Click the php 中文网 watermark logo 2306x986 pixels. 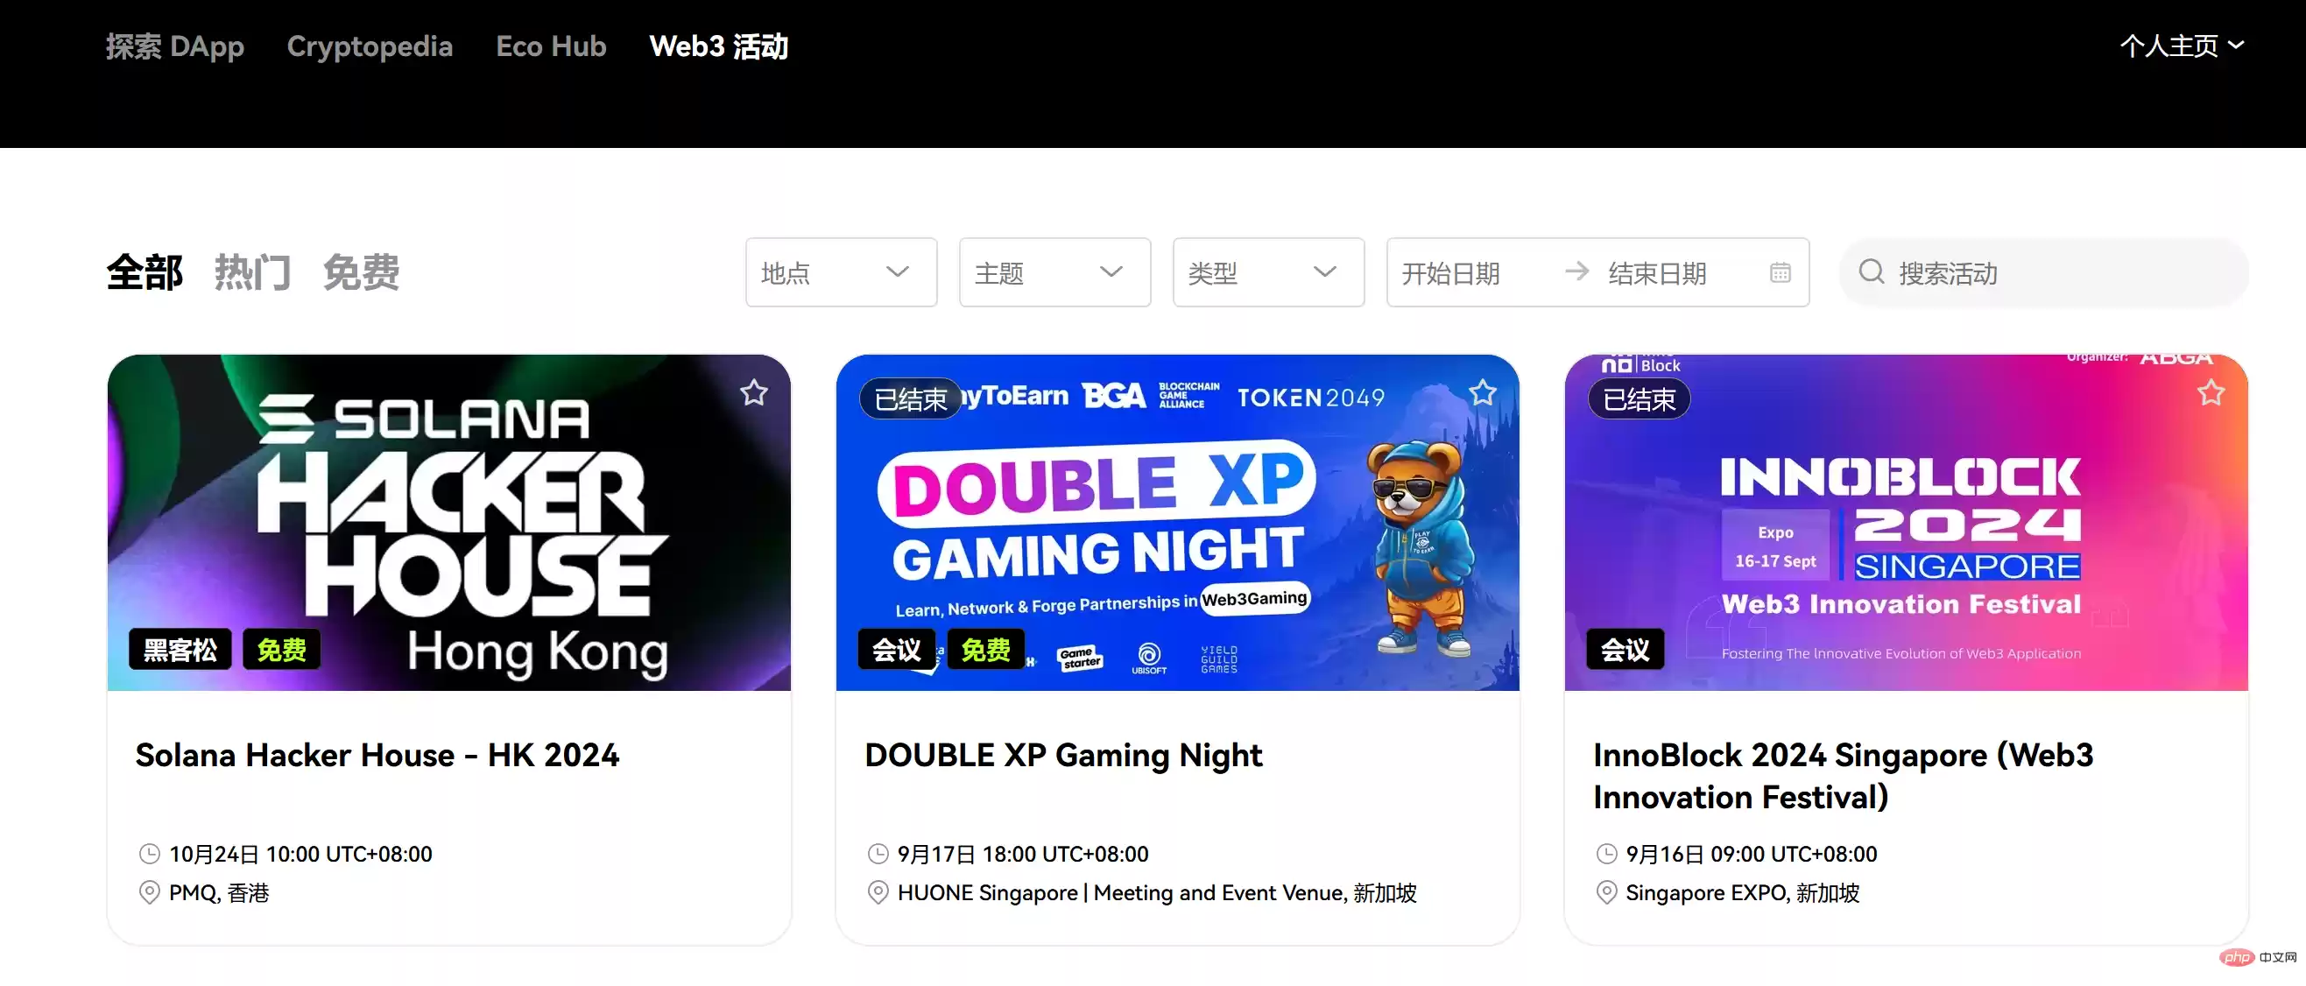pyautogui.click(x=2259, y=957)
